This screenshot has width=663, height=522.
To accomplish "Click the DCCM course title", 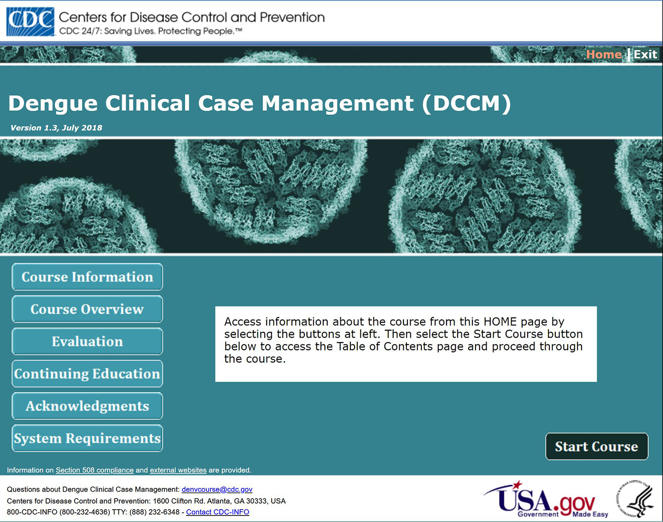I will pos(260,103).
